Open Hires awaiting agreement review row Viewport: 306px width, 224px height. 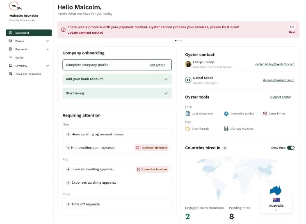(x=117, y=134)
